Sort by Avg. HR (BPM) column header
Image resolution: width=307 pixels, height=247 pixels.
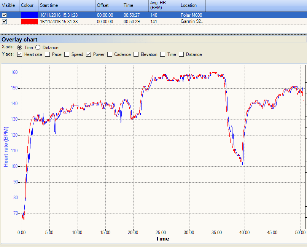[x=164, y=5]
